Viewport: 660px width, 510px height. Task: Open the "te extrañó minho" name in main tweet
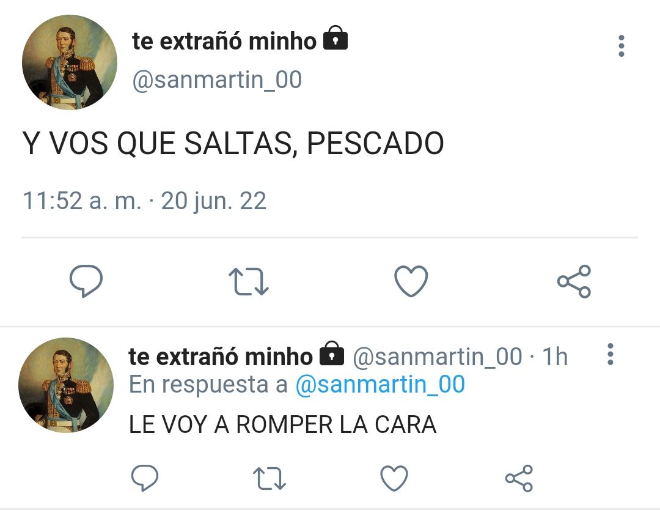pyautogui.click(x=224, y=41)
